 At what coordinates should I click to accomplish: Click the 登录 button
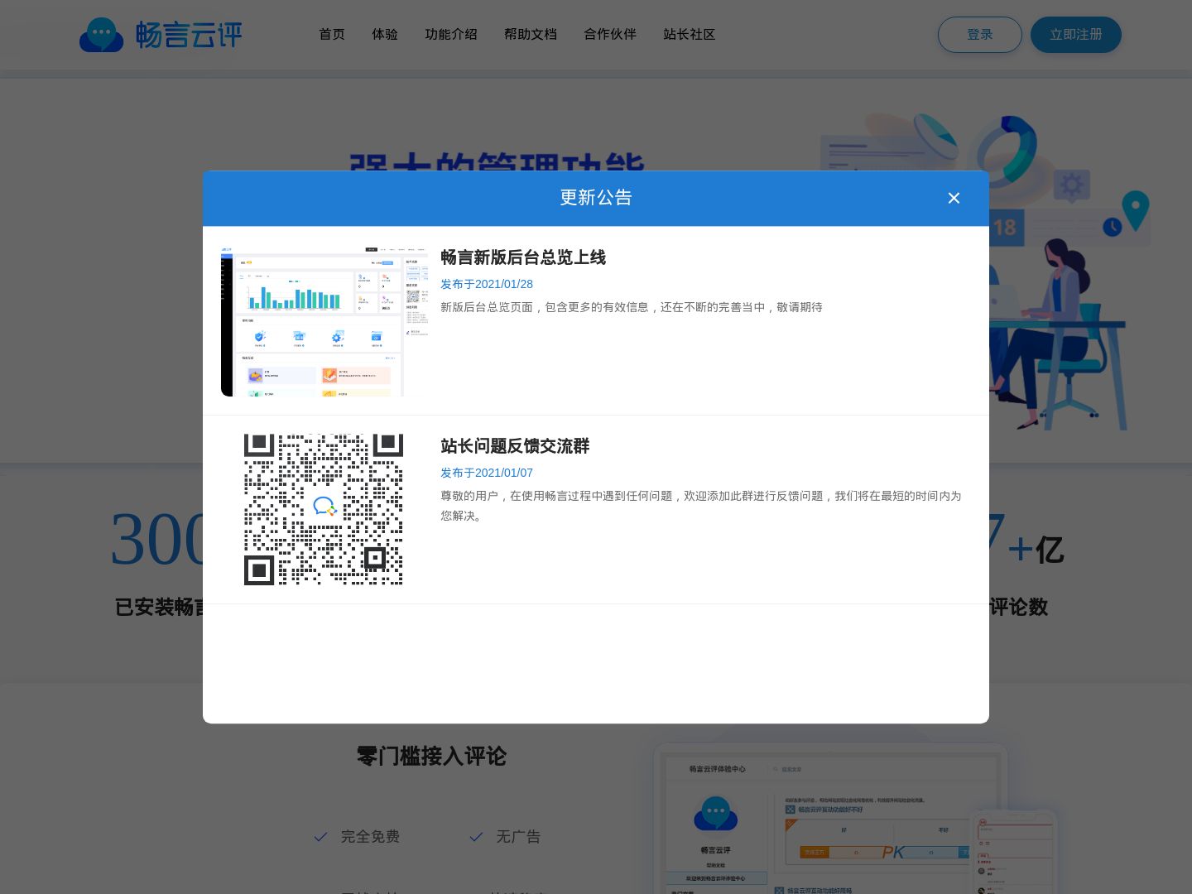click(980, 35)
